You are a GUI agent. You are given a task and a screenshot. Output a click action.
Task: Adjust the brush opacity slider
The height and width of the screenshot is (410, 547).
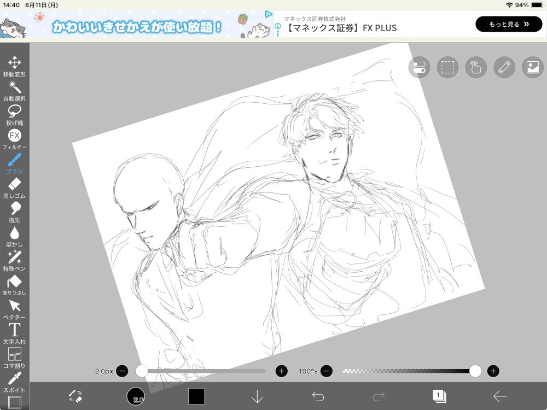click(412, 371)
